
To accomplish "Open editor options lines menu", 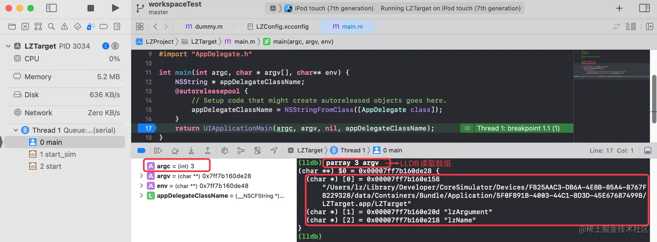I will (x=630, y=27).
